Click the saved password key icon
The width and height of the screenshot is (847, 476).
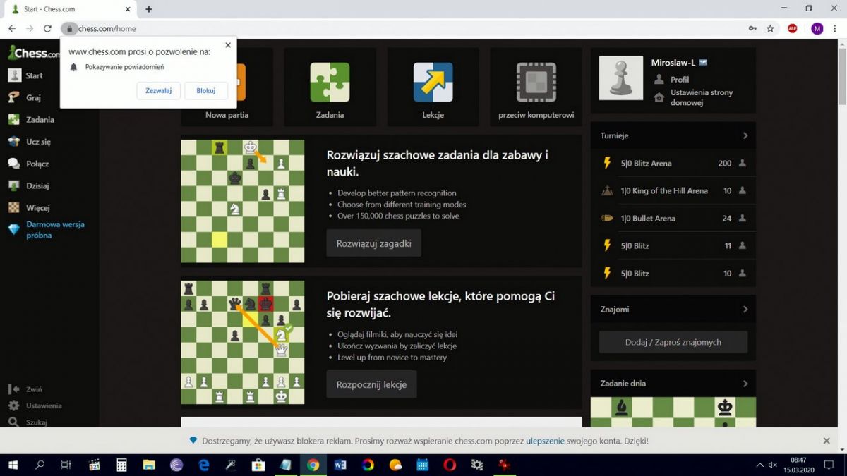click(x=753, y=28)
